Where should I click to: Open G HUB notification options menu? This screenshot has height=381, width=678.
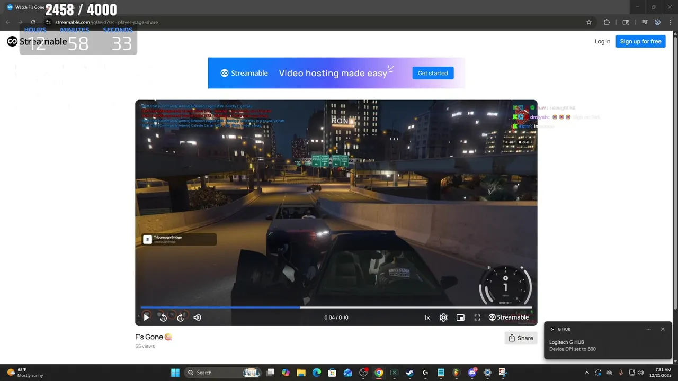click(x=648, y=329)
